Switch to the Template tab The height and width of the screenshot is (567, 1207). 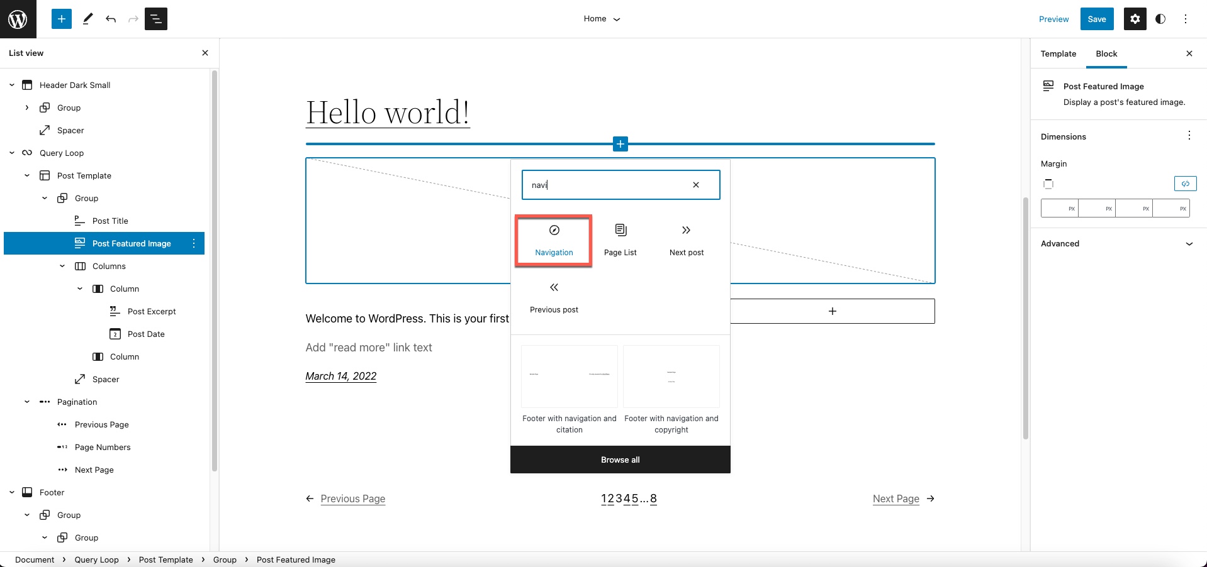point(1058,54)
